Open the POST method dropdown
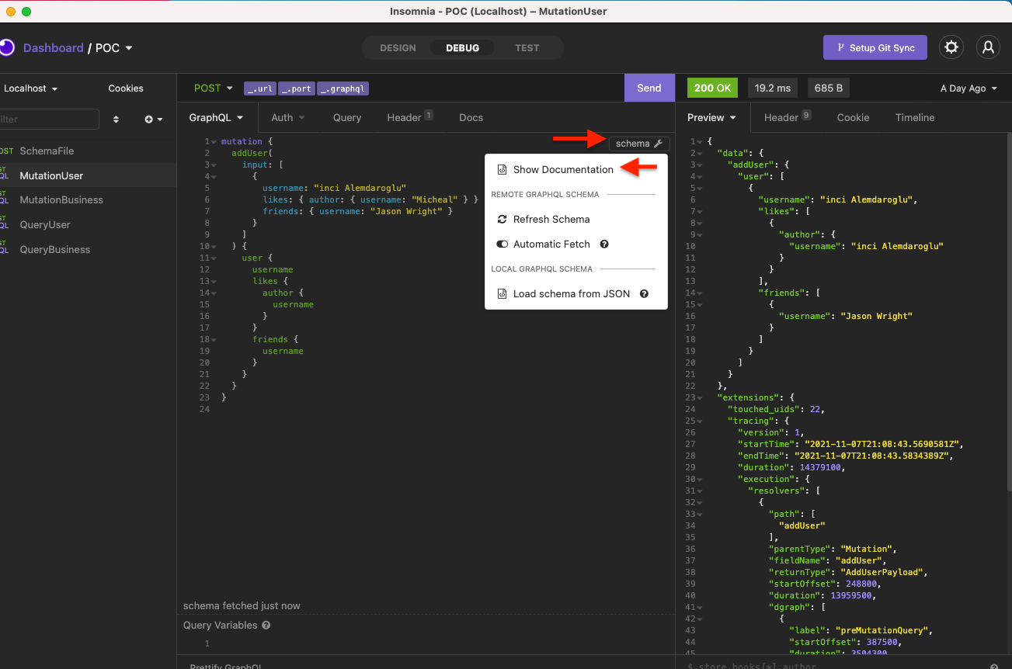1012x669 pixels. click(213, 88)
